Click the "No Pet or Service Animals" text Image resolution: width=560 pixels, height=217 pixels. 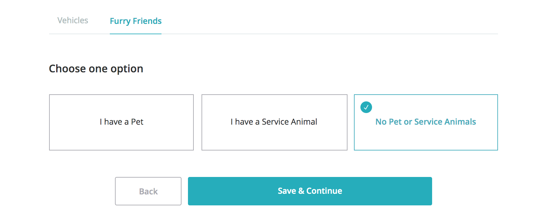coord(426,122)
